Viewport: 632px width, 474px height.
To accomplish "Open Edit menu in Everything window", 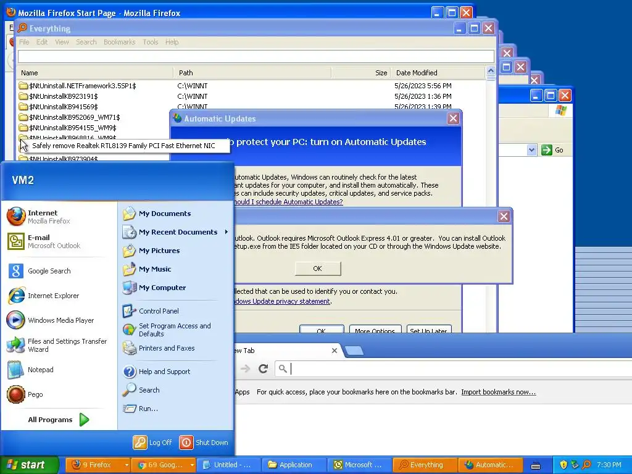I will (x=42, y=42).
